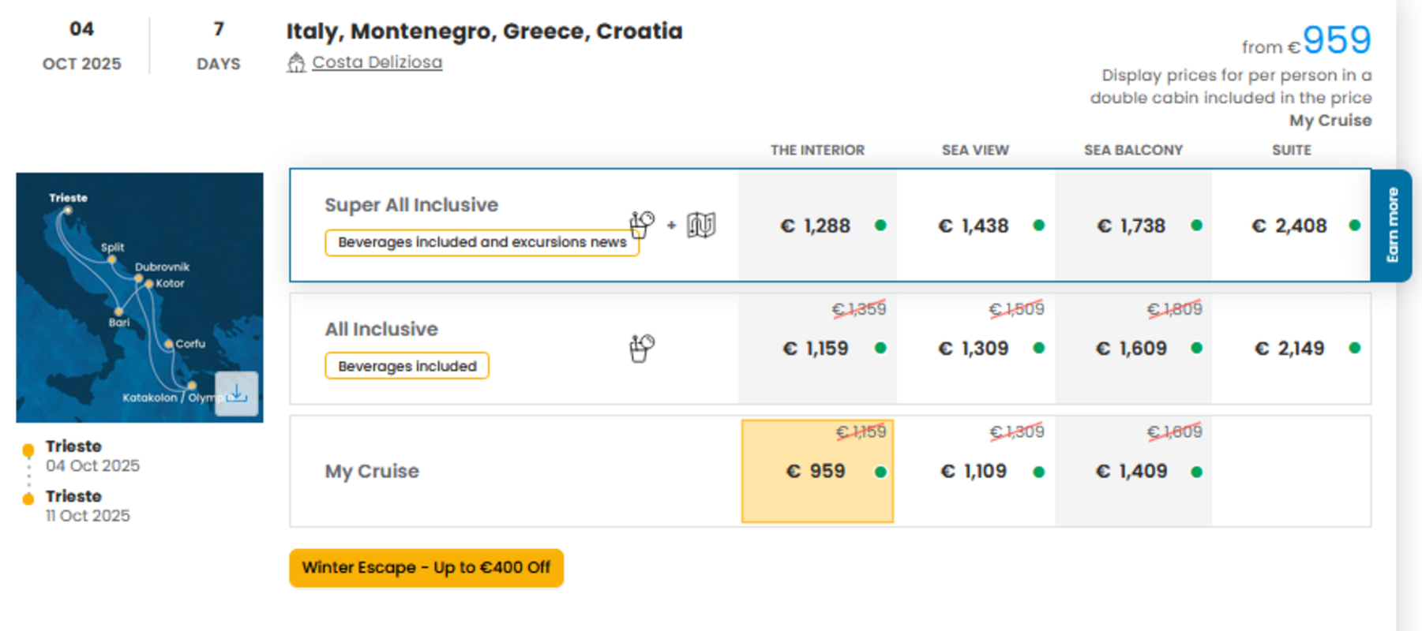Click the excursions map icon
1422x631 pixels.
701,225
